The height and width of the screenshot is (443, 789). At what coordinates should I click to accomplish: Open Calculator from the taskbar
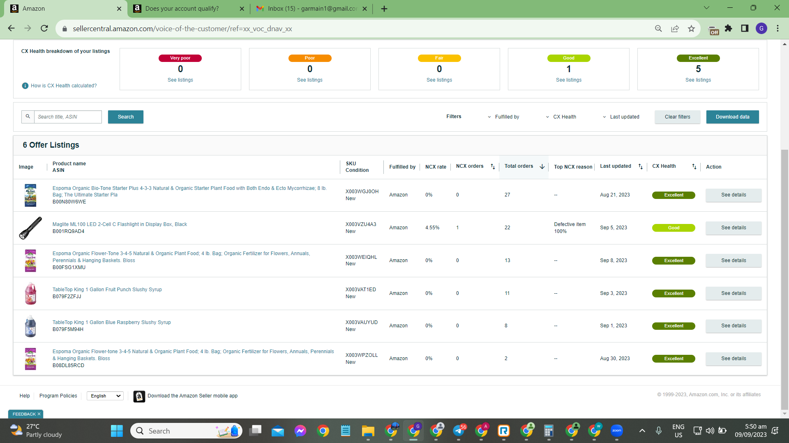click(549, 431)
